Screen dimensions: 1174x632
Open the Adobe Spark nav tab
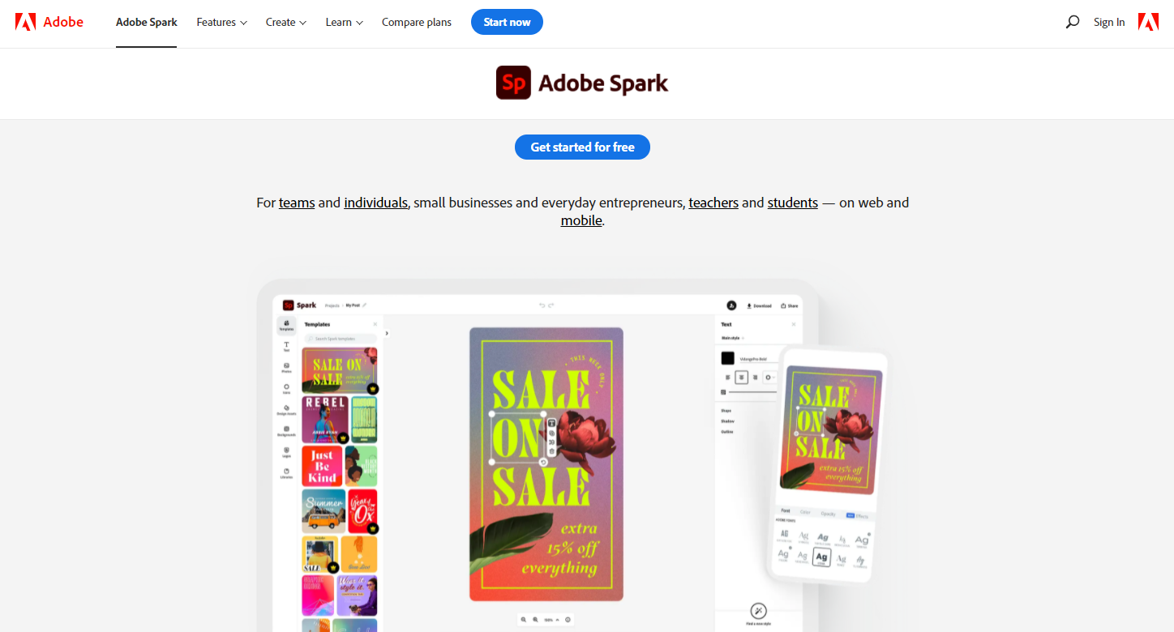pyautogui.click(x=147, y=23)
